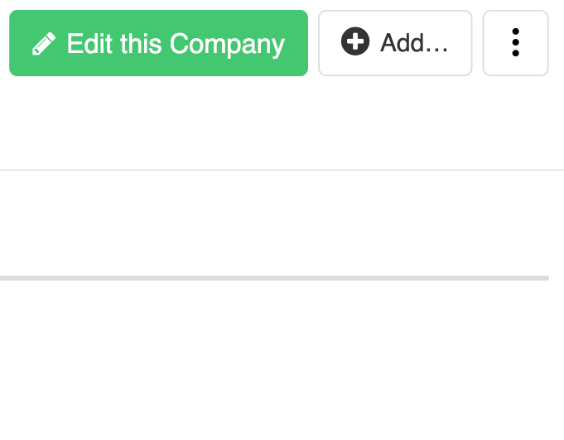Select the vertical ellipsis kebab button

515,43
